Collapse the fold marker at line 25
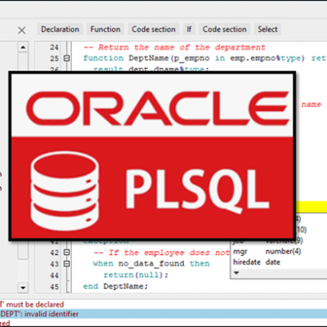The height and width of the screenshot is (327, 327). tap(67, 58)
